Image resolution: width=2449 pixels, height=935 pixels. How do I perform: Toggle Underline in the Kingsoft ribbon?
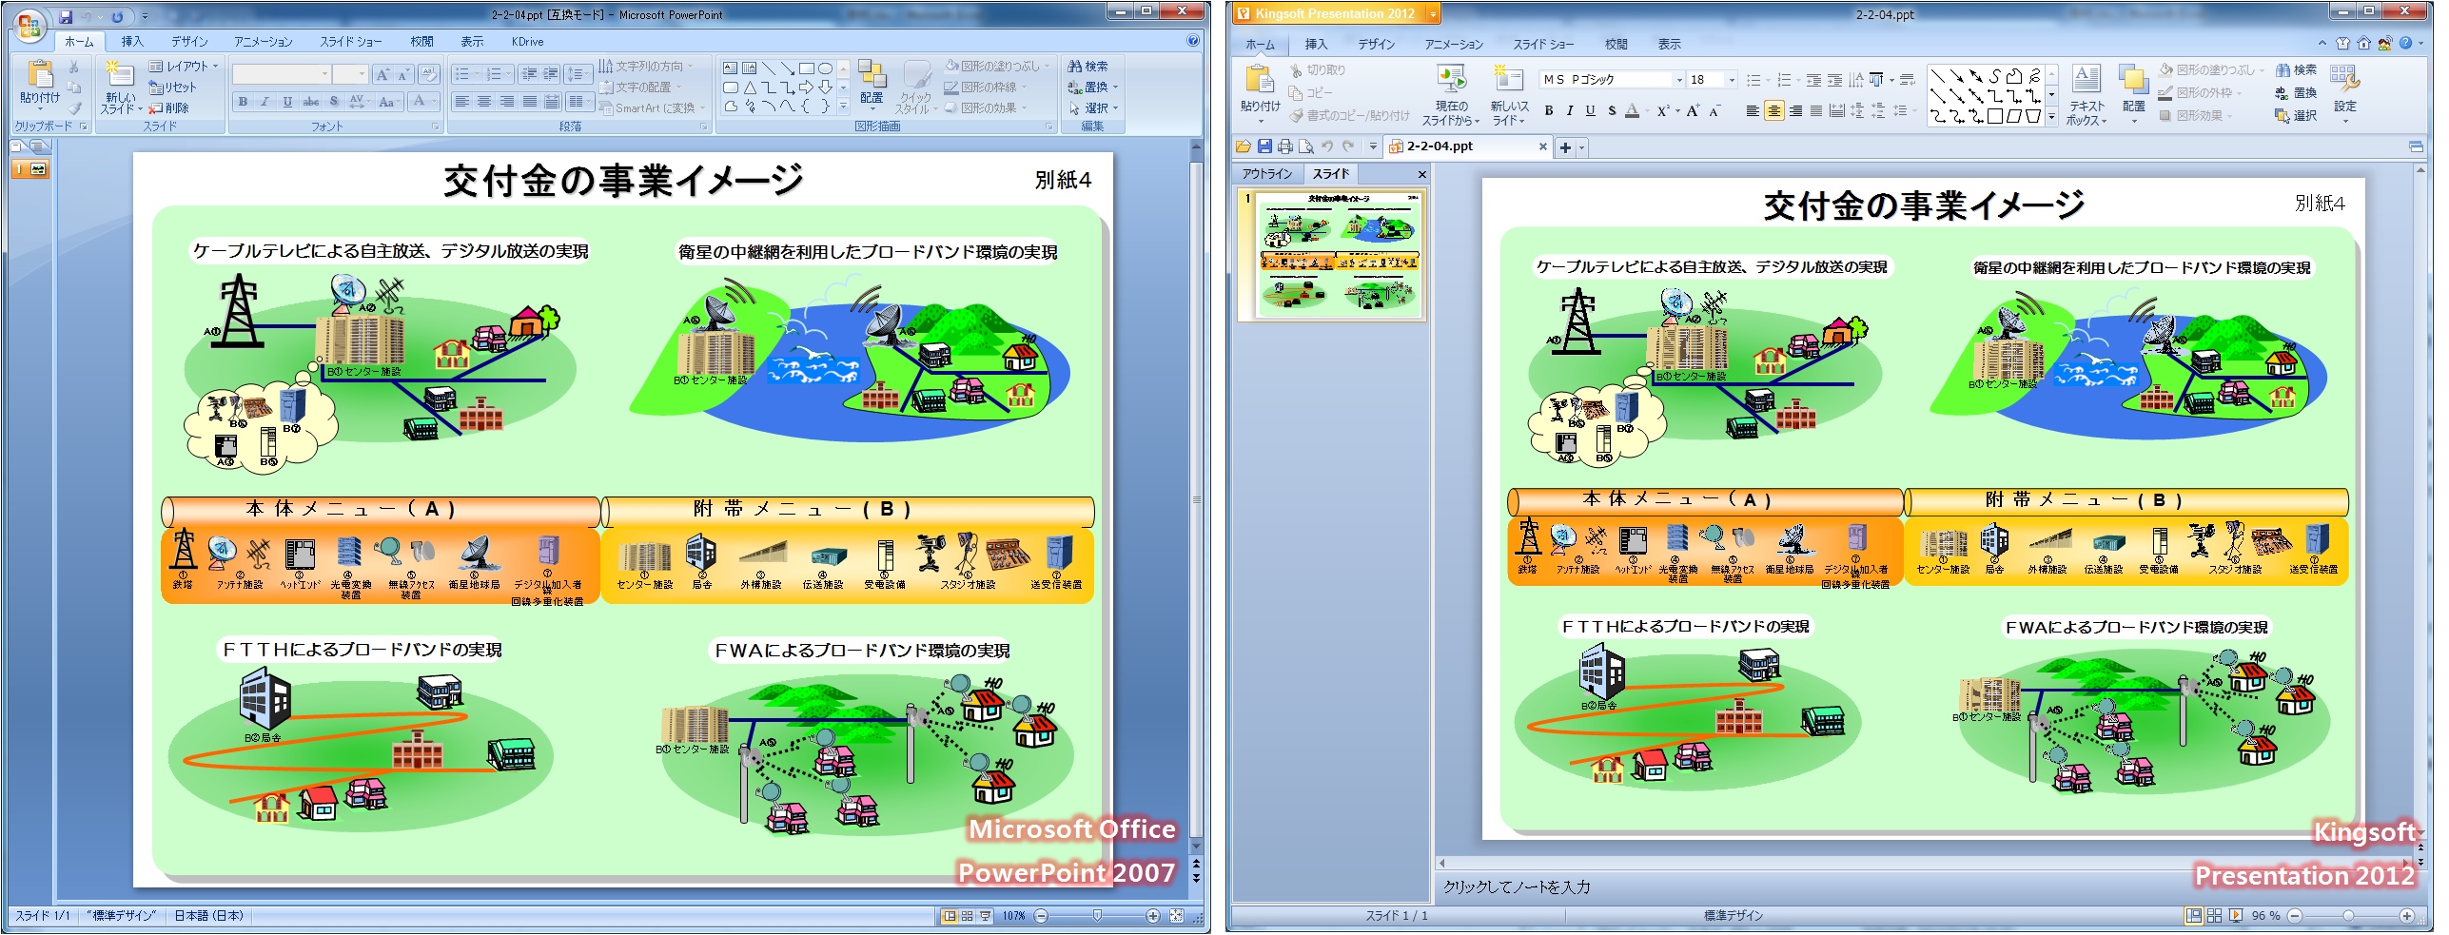[x=1591, y=111]
